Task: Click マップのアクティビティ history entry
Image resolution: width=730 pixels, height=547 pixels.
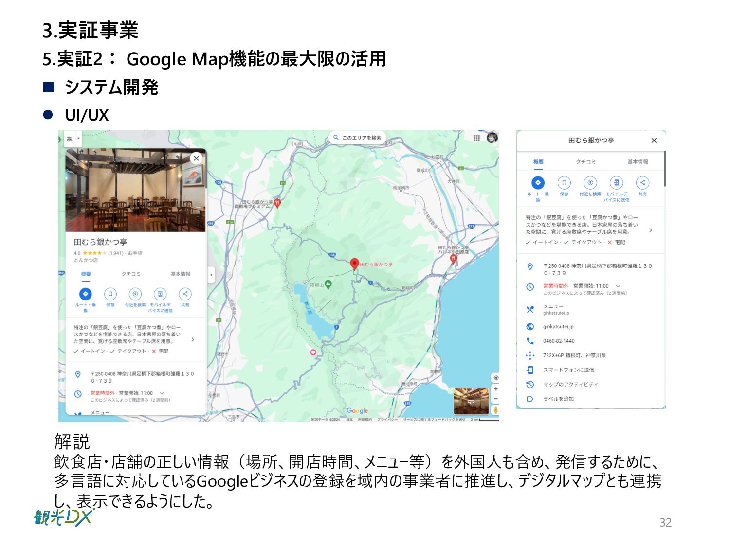Action: [x=570, y=384]
